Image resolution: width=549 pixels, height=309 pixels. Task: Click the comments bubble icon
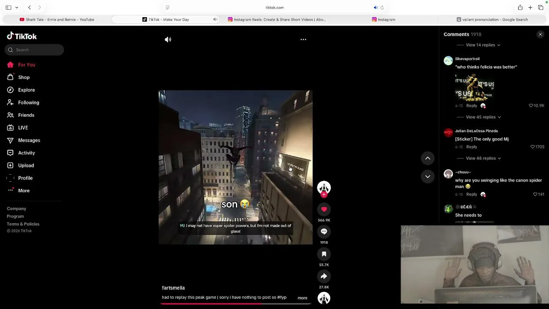[x=324, y=232]
